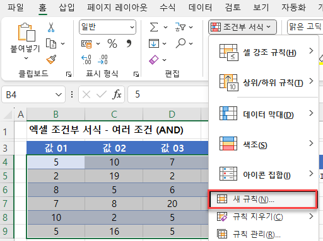Select row 4 header
The width and height of the screenshot is (323, 241).
(x=7, y=162)
